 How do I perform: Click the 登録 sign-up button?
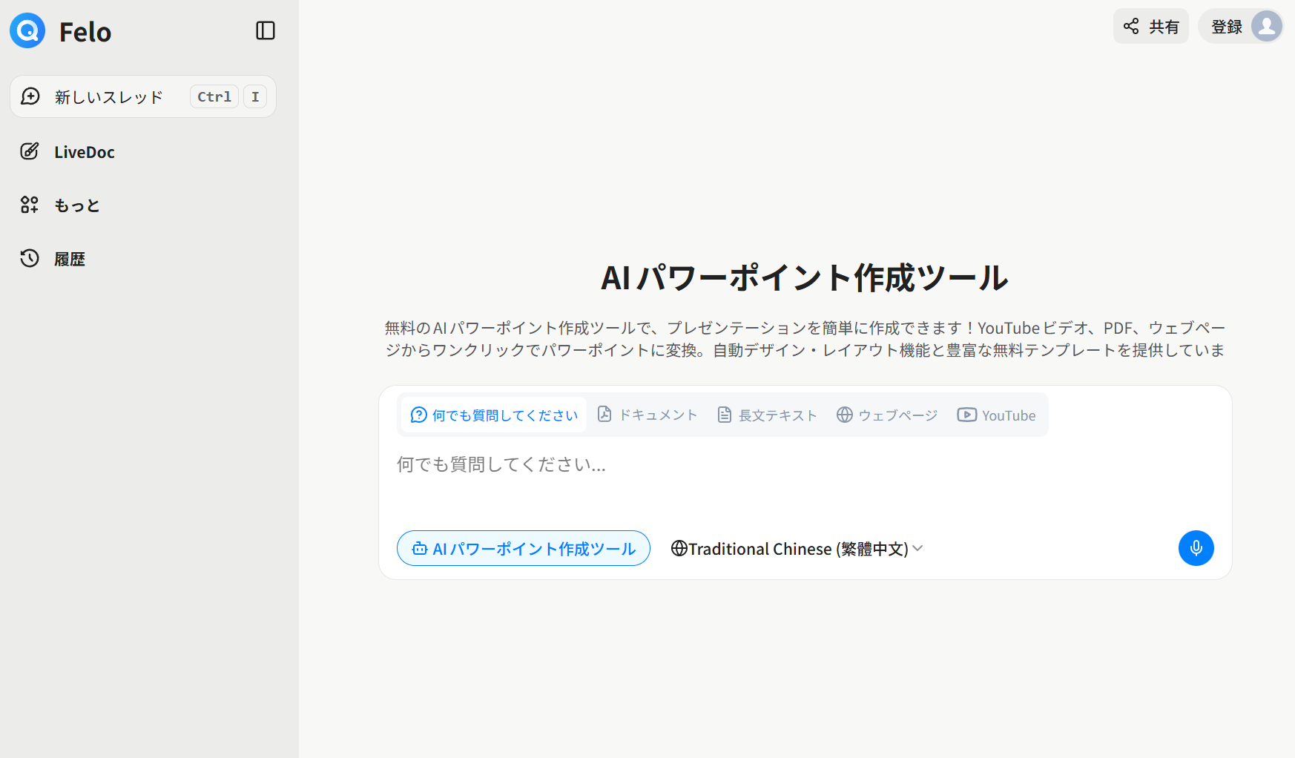[x=1226, y=27]
